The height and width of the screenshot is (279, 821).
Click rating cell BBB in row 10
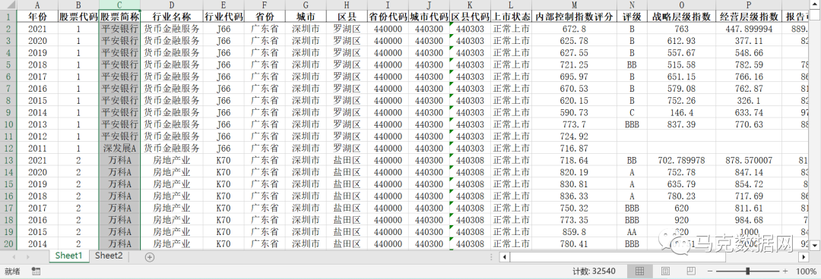632,124
